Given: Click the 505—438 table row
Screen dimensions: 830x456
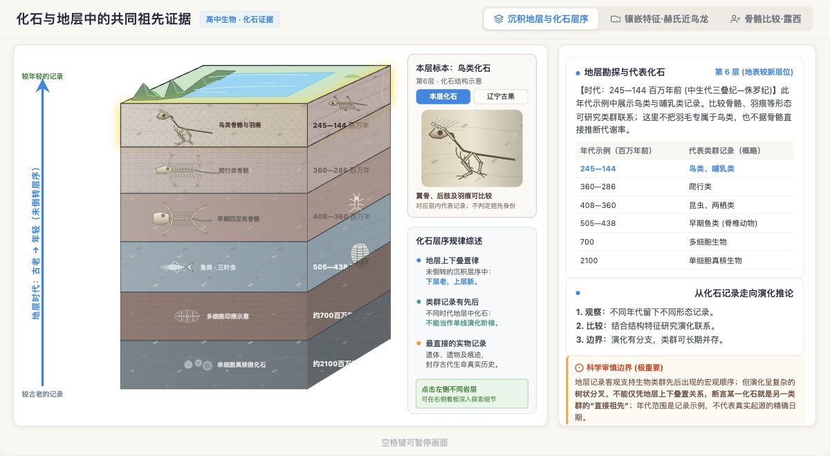Looking at the screenshot, I should (684, 224).
